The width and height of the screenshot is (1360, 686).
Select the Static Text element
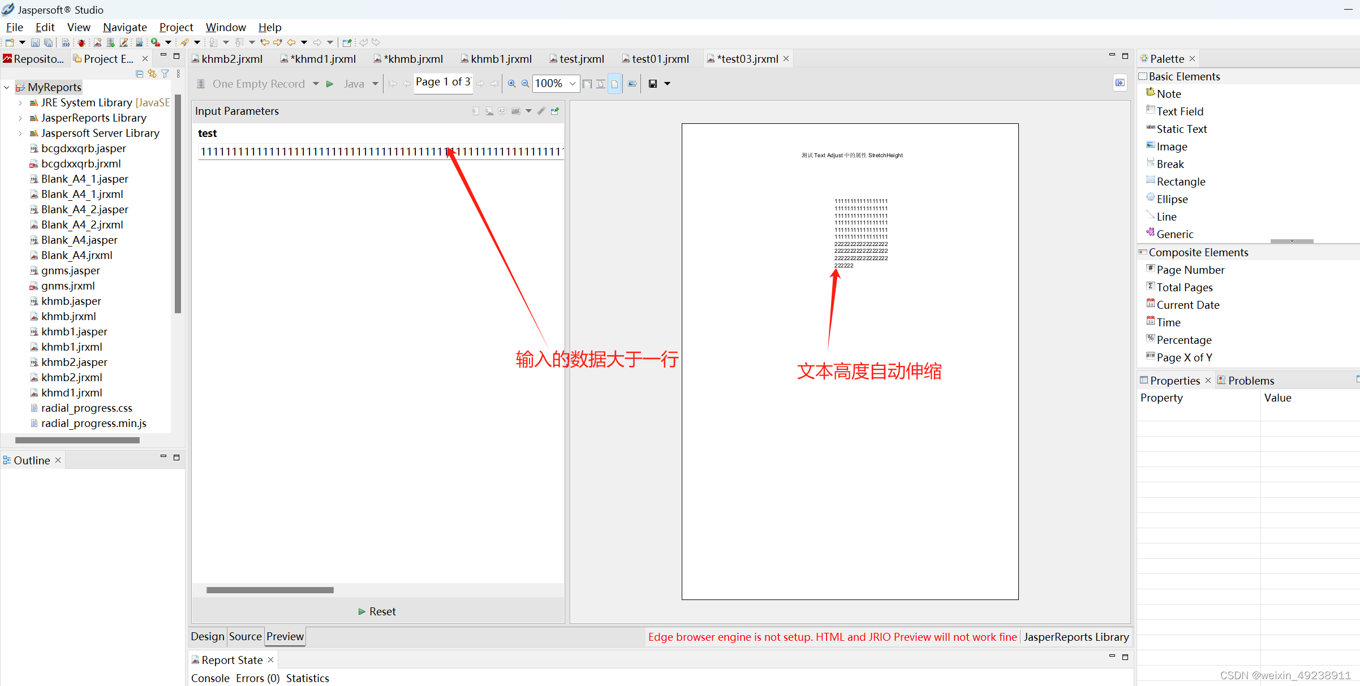click(x=1182, y=128)
